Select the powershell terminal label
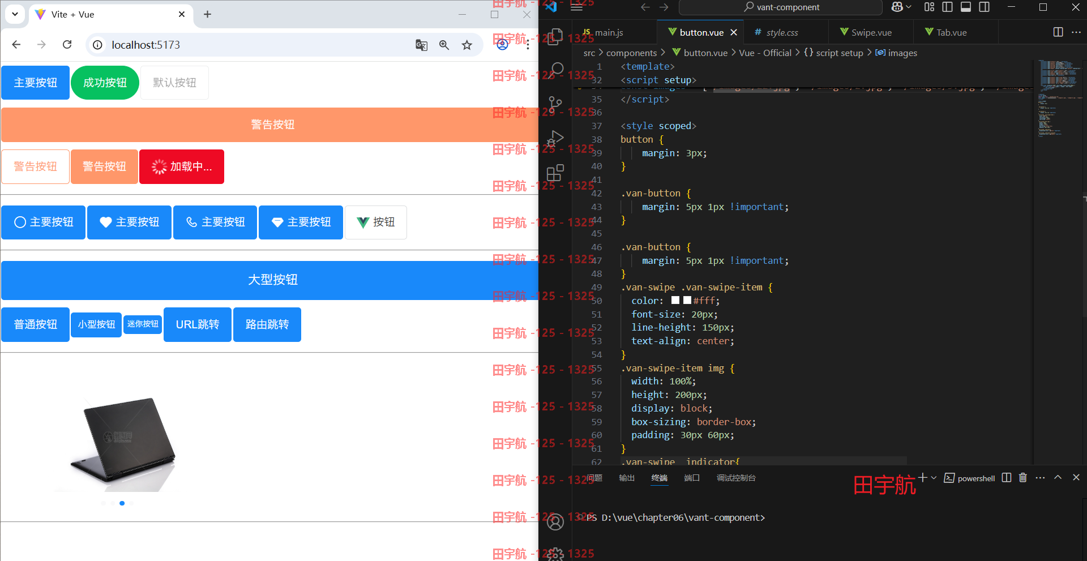The width and height of the screenshot is (1087, 561). click(969, 478)
